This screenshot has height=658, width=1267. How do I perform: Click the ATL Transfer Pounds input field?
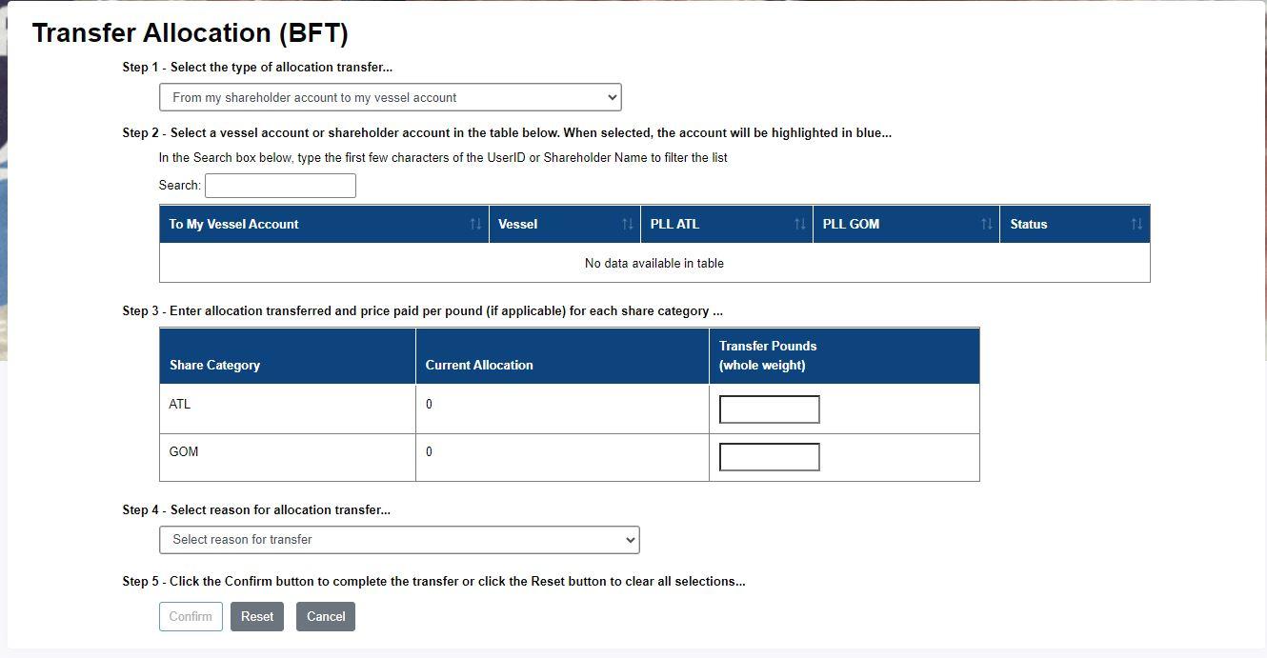point(769,409)
